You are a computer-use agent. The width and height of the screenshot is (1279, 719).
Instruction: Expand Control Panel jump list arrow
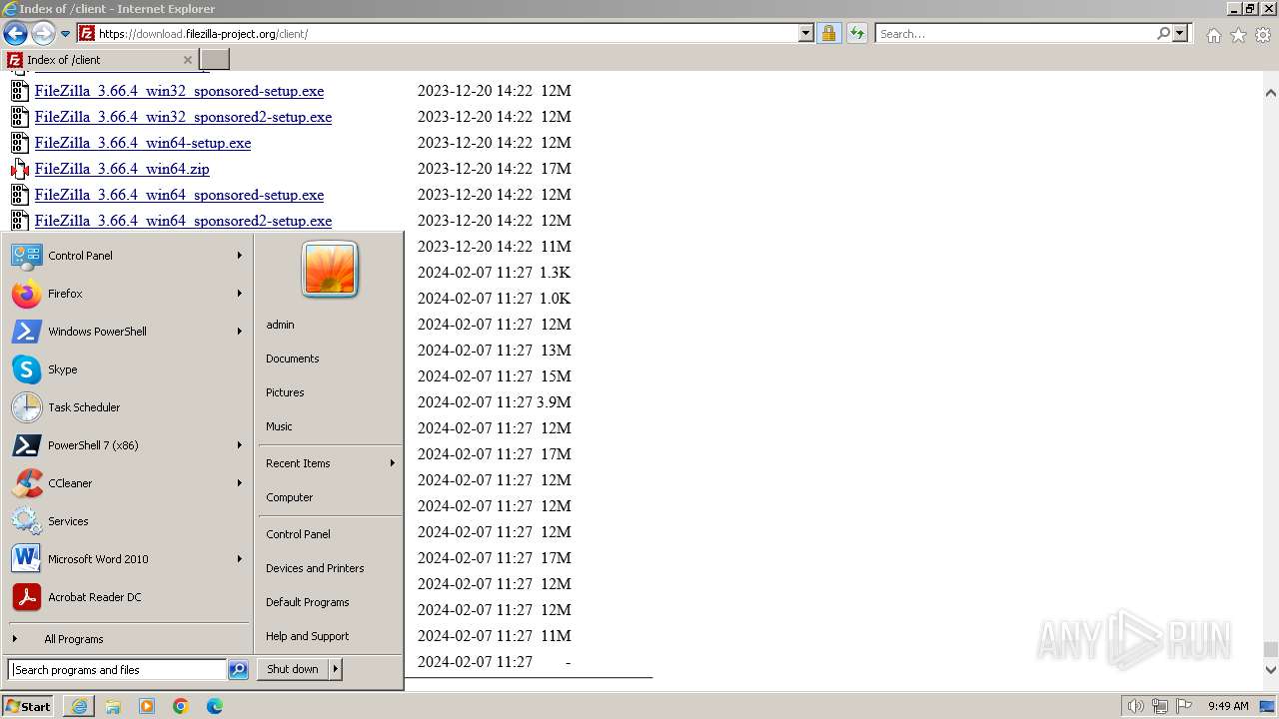pyautogui.click(x=240, y=256)
